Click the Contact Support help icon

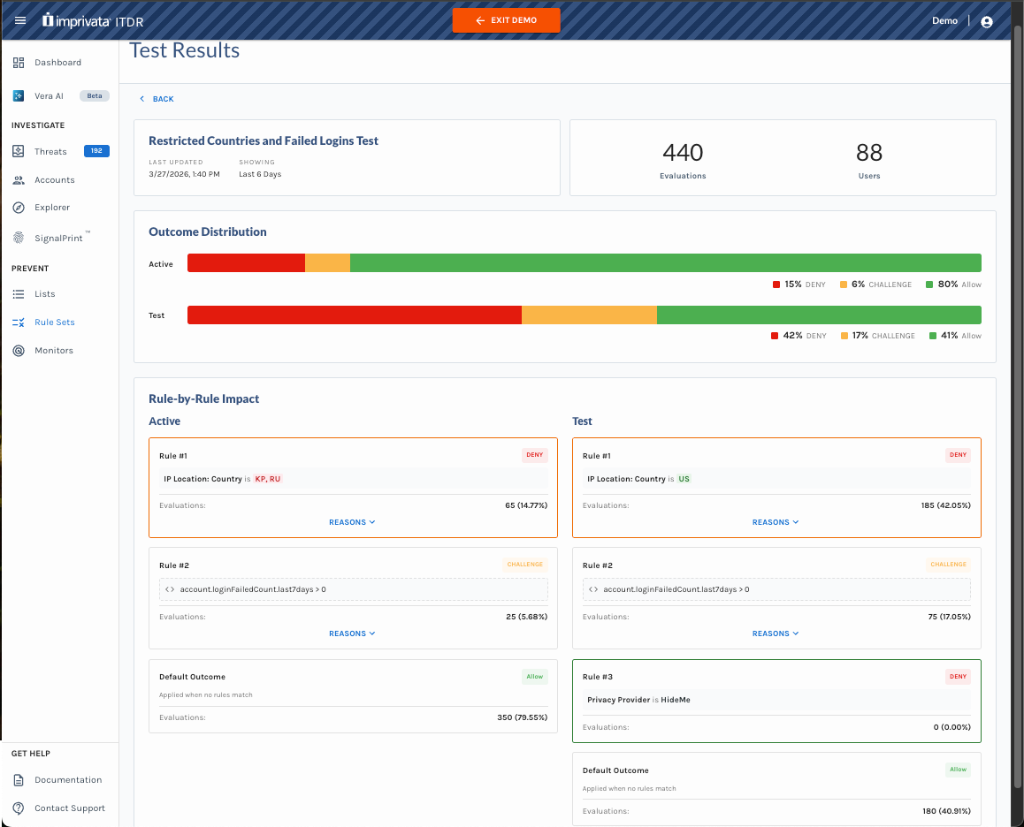(19, 808)
